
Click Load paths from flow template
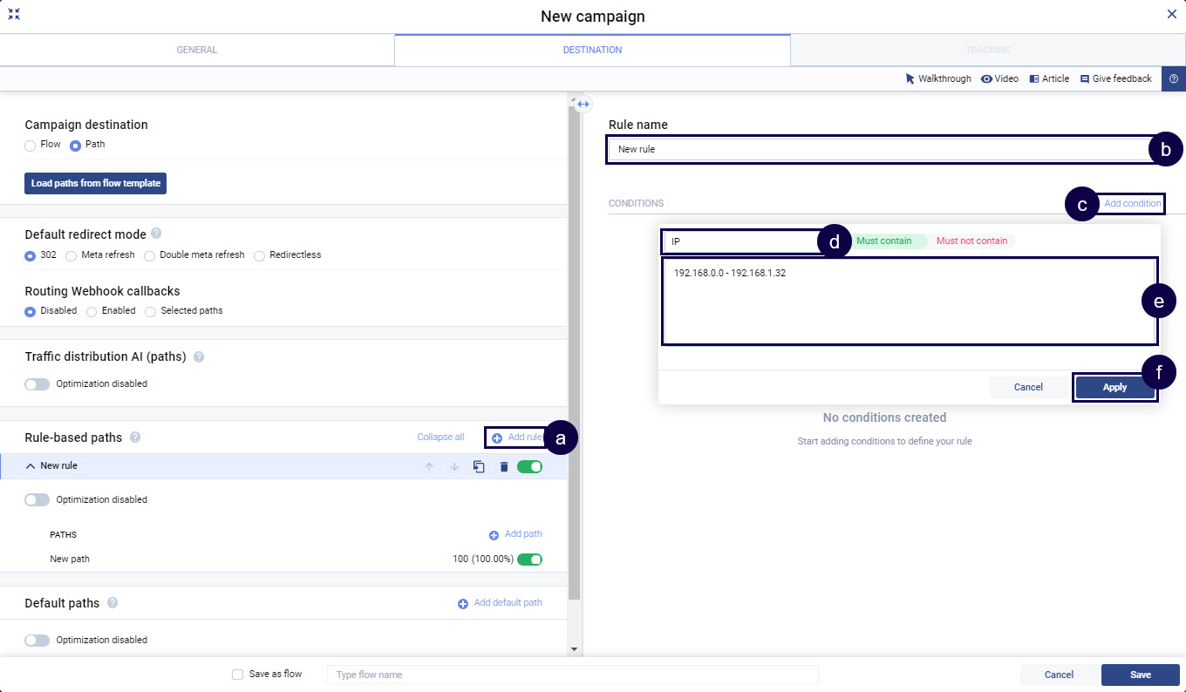pos(96,183)
